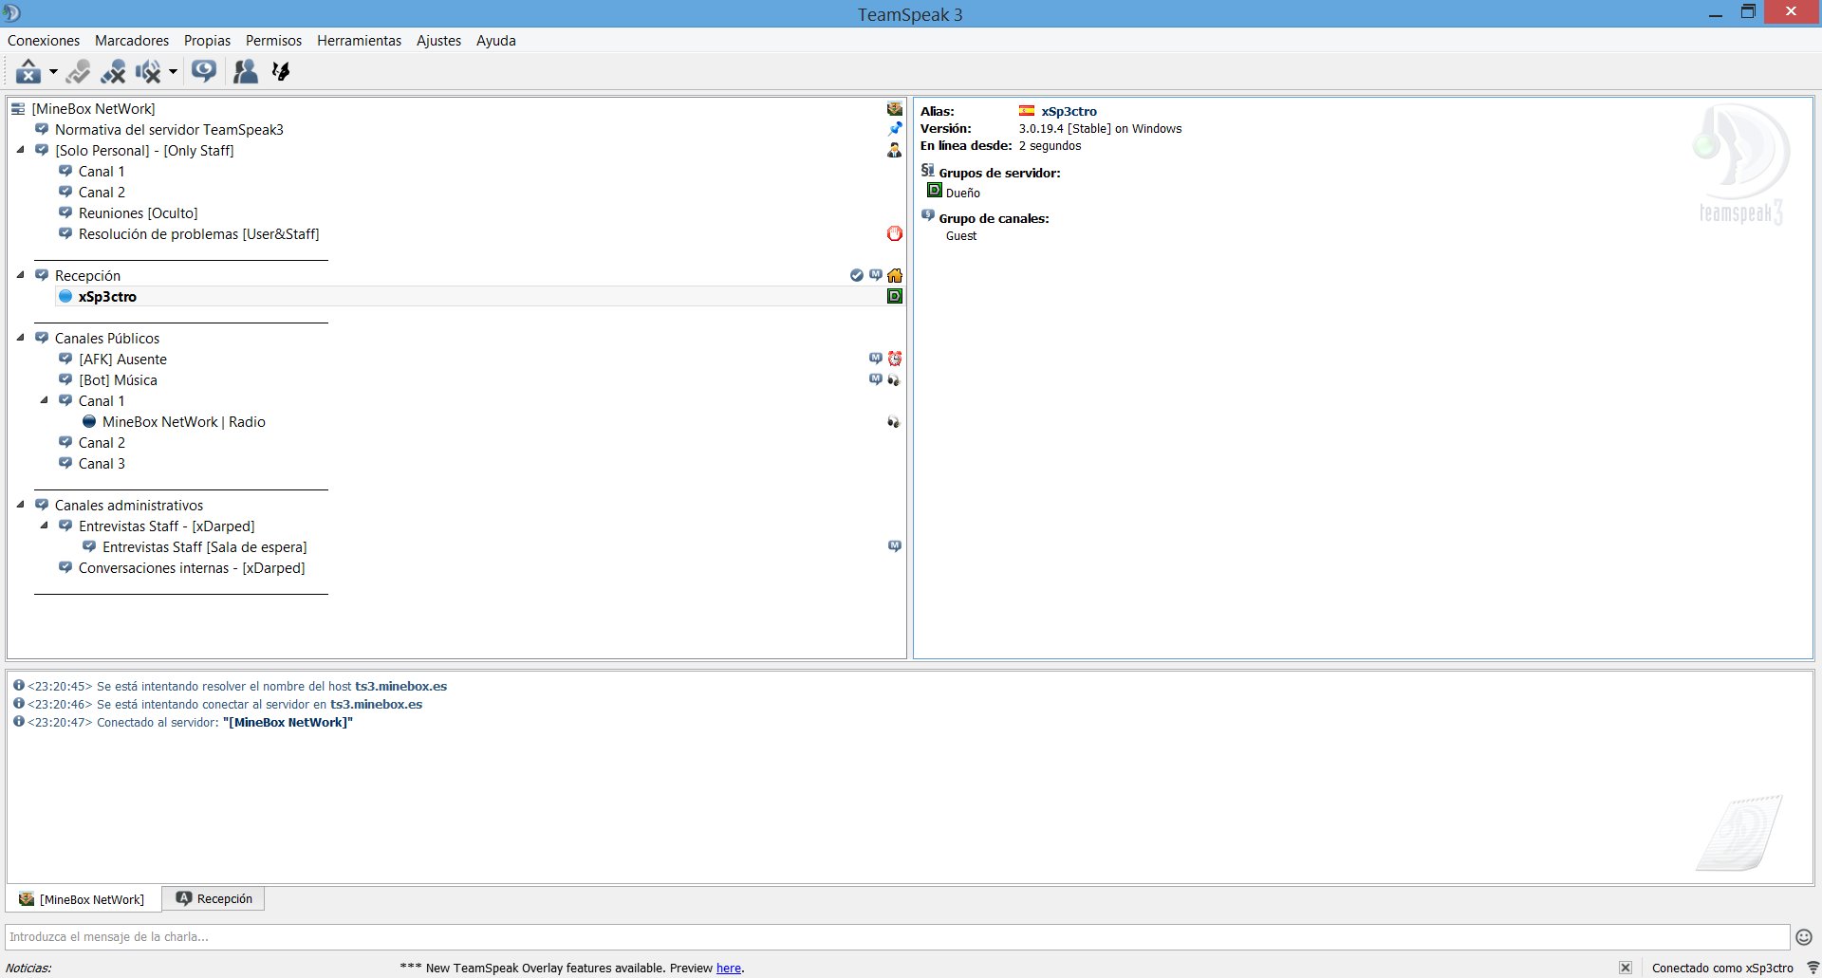The width and height of the screenshot is (1822, 978).
Task: Click the moderated icon on AFK Ausente row
Action: (x=876, y=359)
